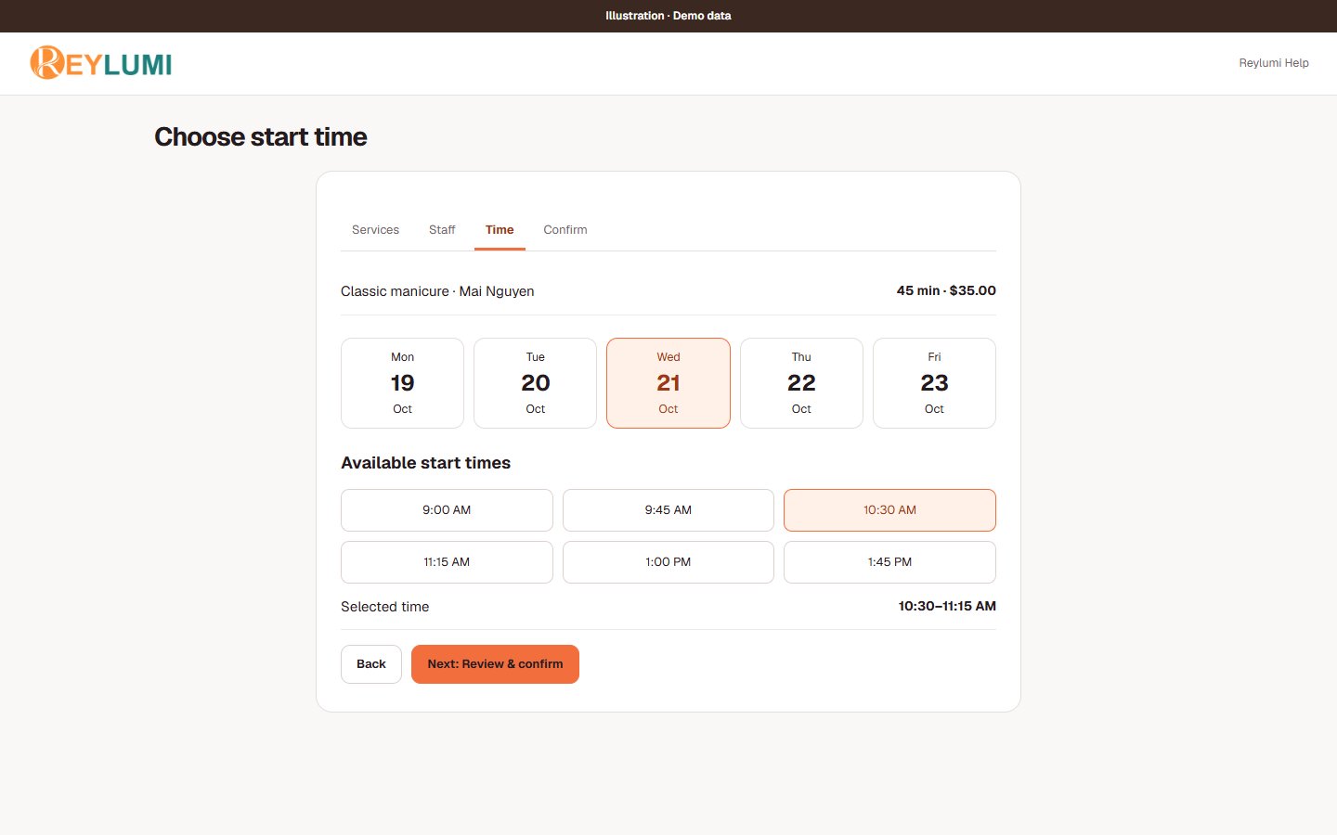This screenshot has height=835, width=1337.
Task: Pick Thursday 22 Oct date card
Action: click(801, 383)
